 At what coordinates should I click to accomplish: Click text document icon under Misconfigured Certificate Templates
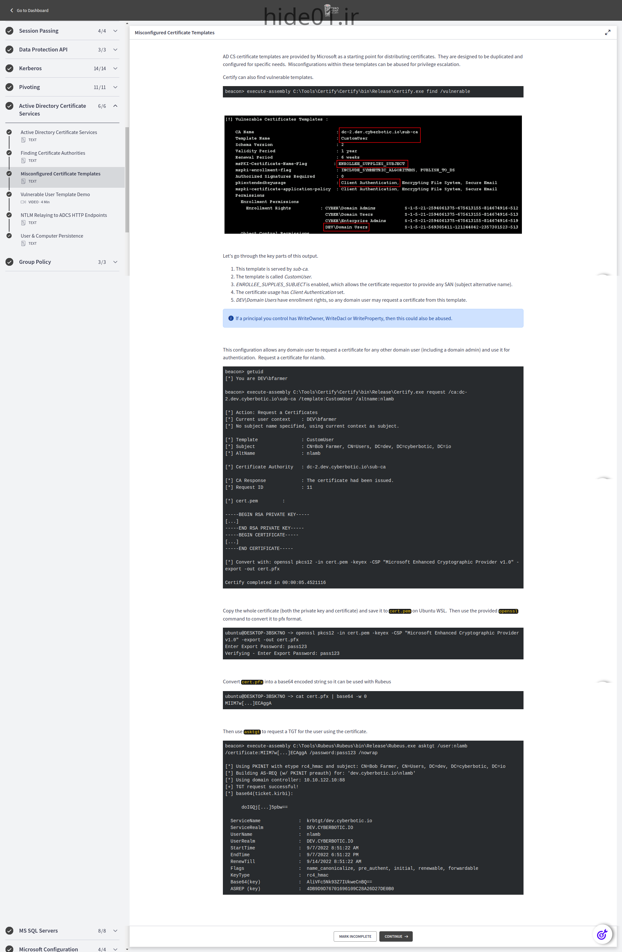(23, 181)
